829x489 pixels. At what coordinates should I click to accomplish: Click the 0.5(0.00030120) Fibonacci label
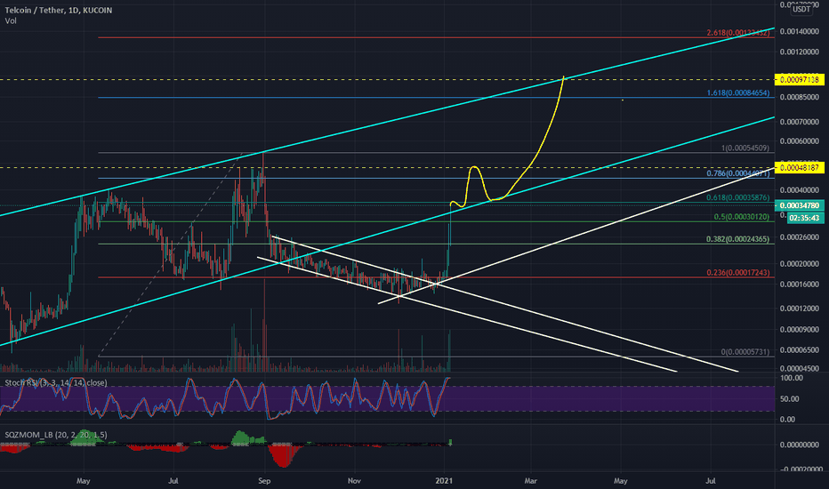(x=741, y=217)
